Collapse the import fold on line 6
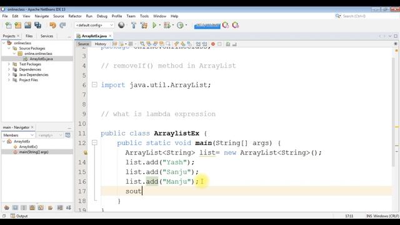This screenshot has width=400, height=225. tap(94, 84)
